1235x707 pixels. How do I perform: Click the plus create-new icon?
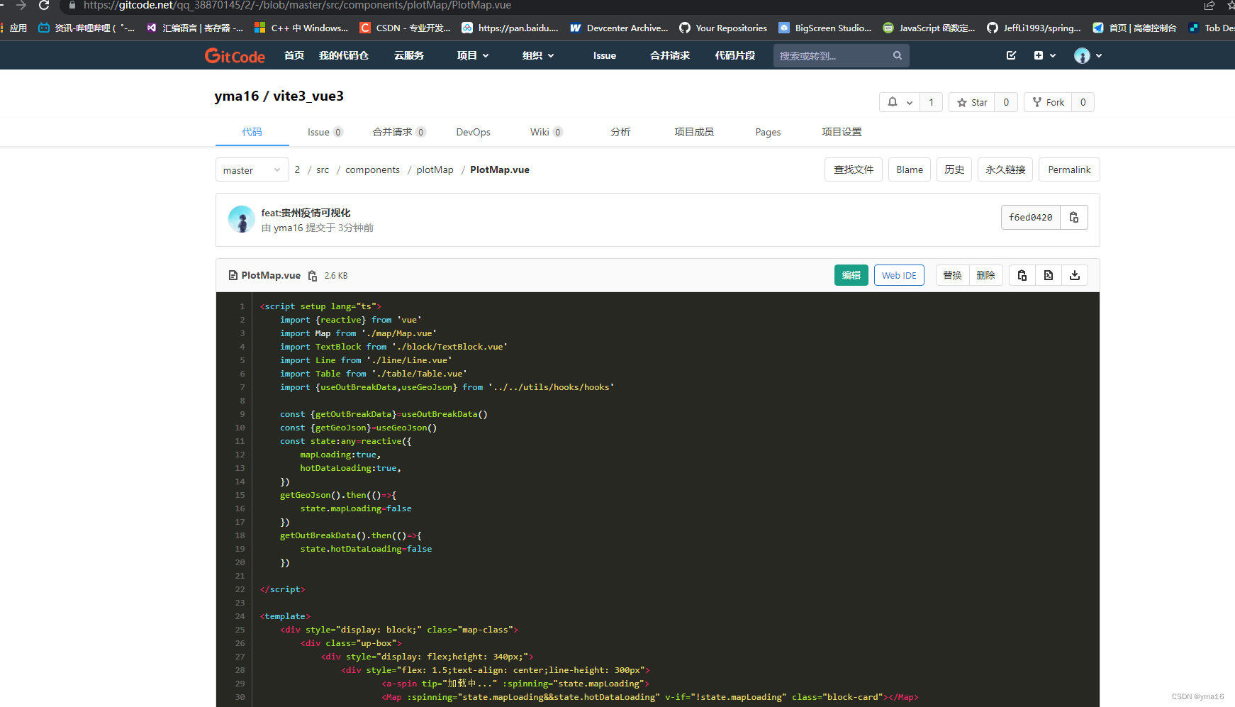[x=1039, y=55]
